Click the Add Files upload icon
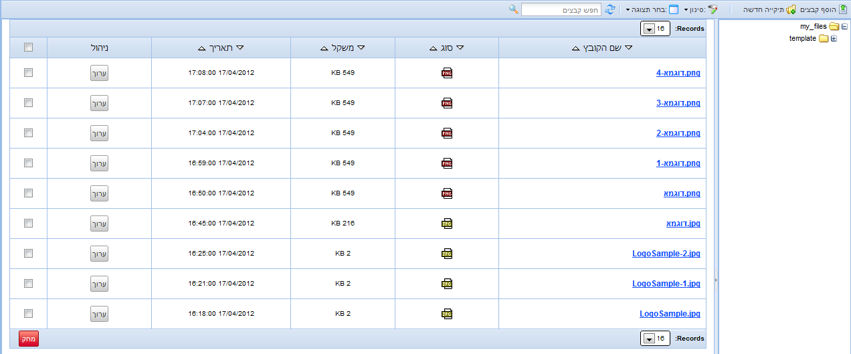Image resolution: width=851 pixels, height=354 pixels. pyautogui.click(x=842, y=9)
